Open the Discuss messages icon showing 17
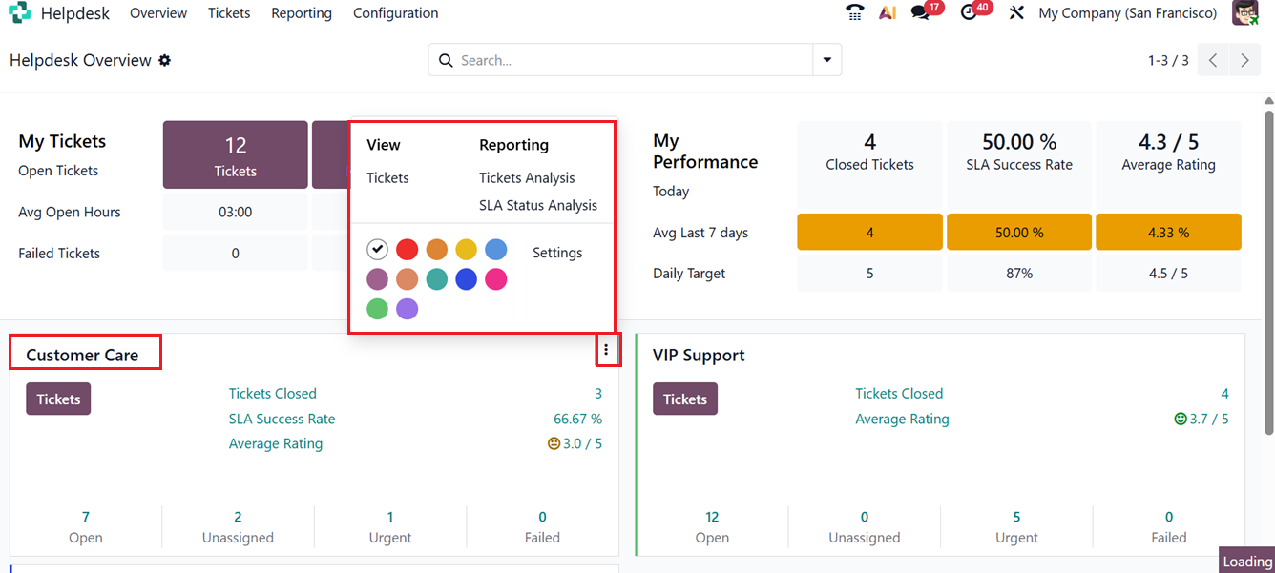 919,13
